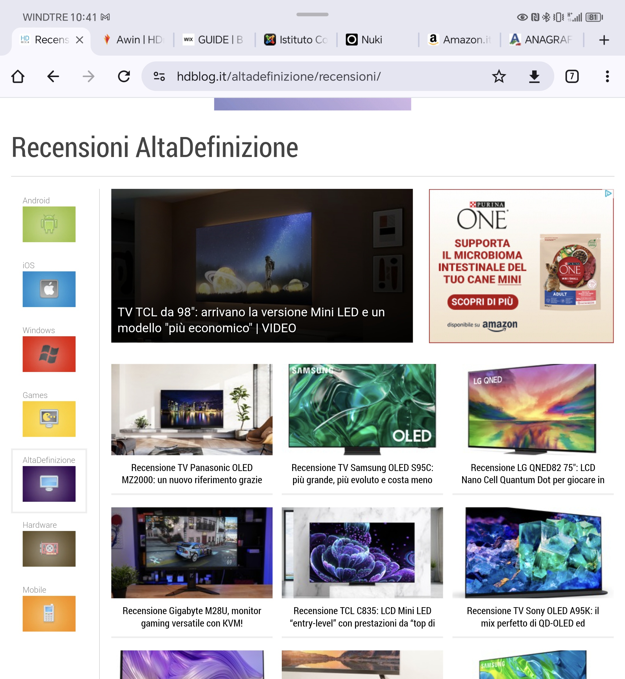Viewport: 625px width, 679px height.
Task: Switch to the Amazon.it tab
Action: point(459,40)
